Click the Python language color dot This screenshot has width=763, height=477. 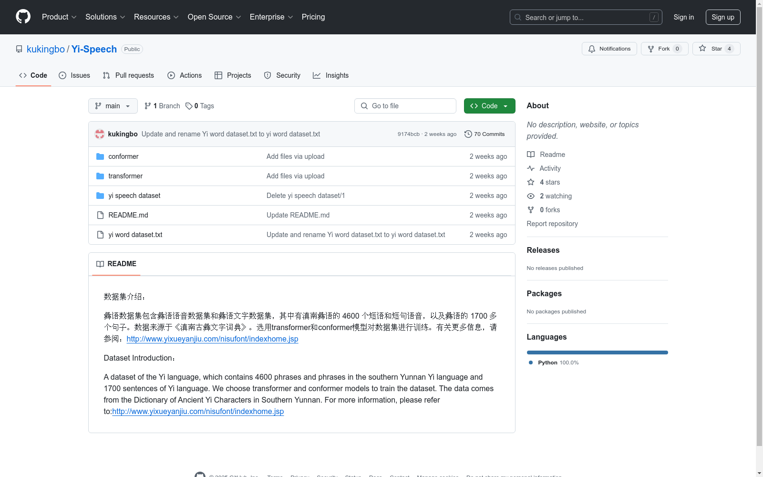click(531, 363)
